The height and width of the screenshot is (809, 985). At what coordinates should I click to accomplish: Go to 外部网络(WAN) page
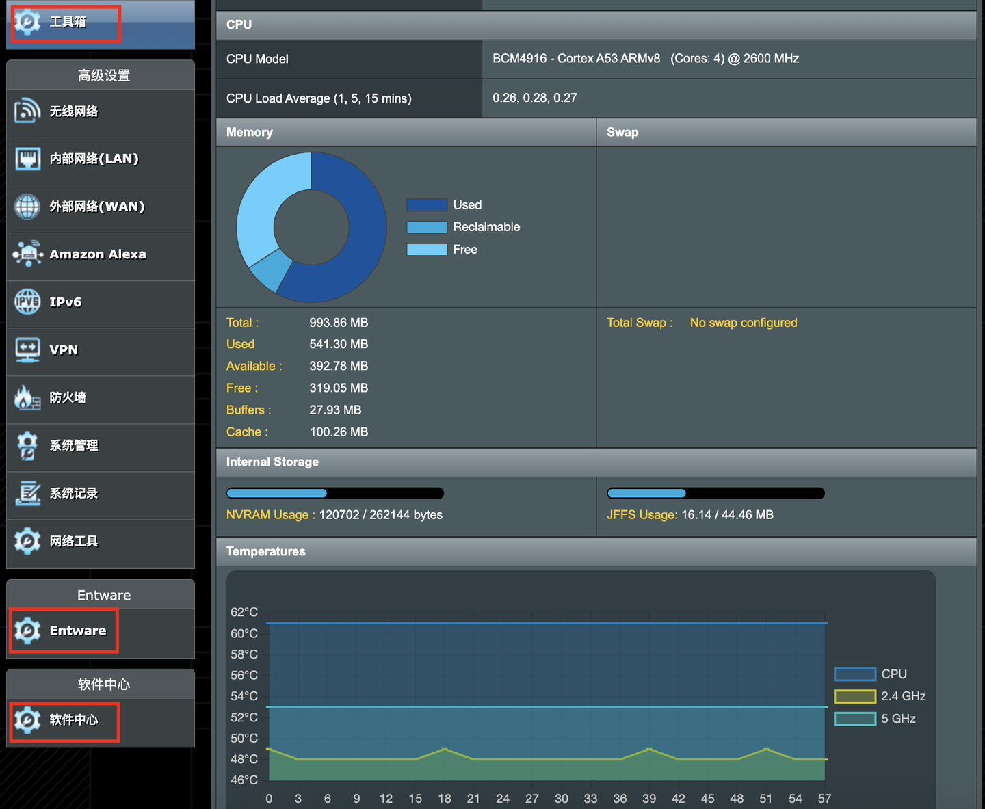(x=101, y=209)
